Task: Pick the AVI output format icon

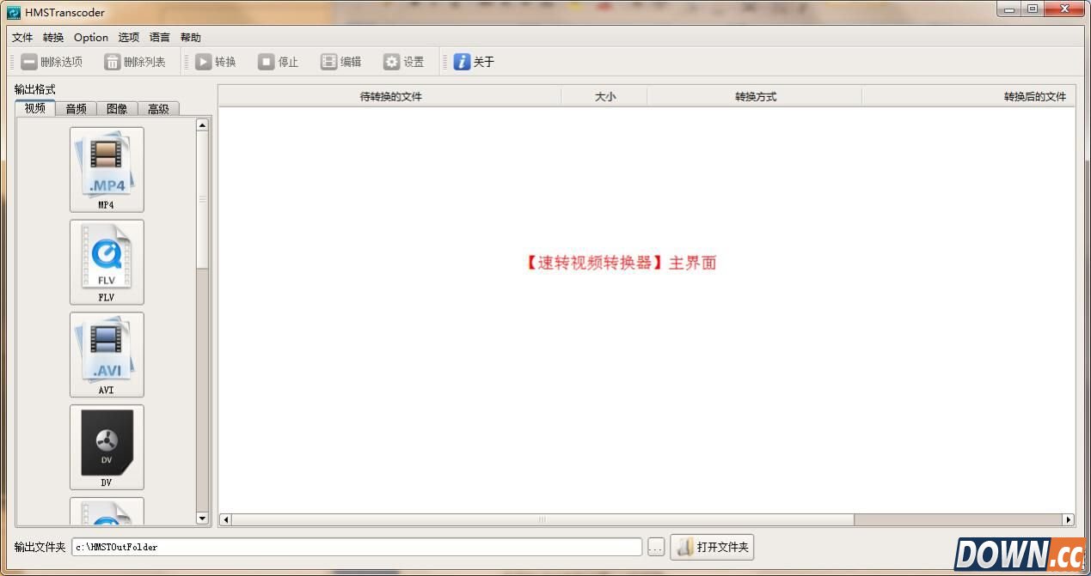Action: pos(107,354)
